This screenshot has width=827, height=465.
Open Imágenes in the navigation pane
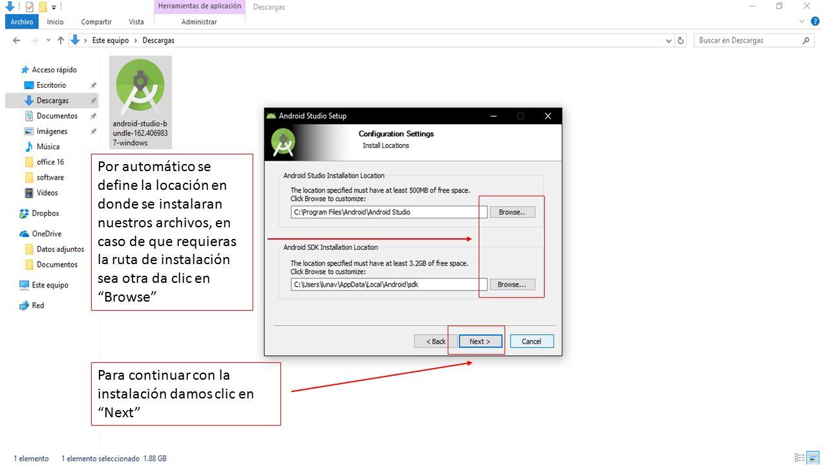coord(51,131)
